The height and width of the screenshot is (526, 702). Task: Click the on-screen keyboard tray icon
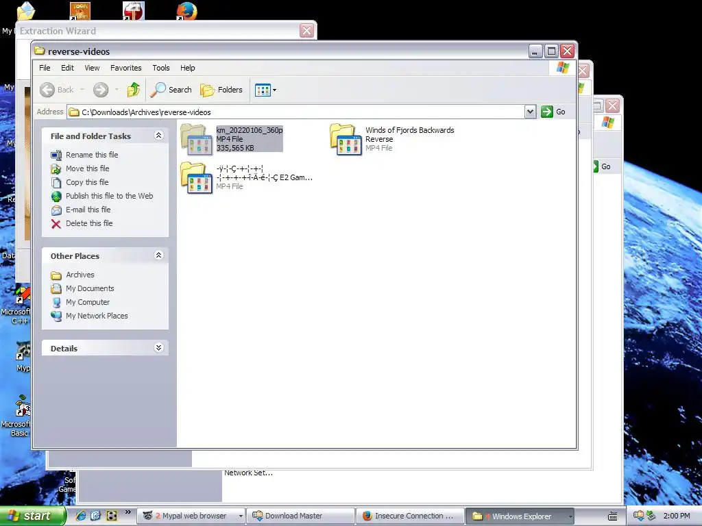(x=612, y=516)
